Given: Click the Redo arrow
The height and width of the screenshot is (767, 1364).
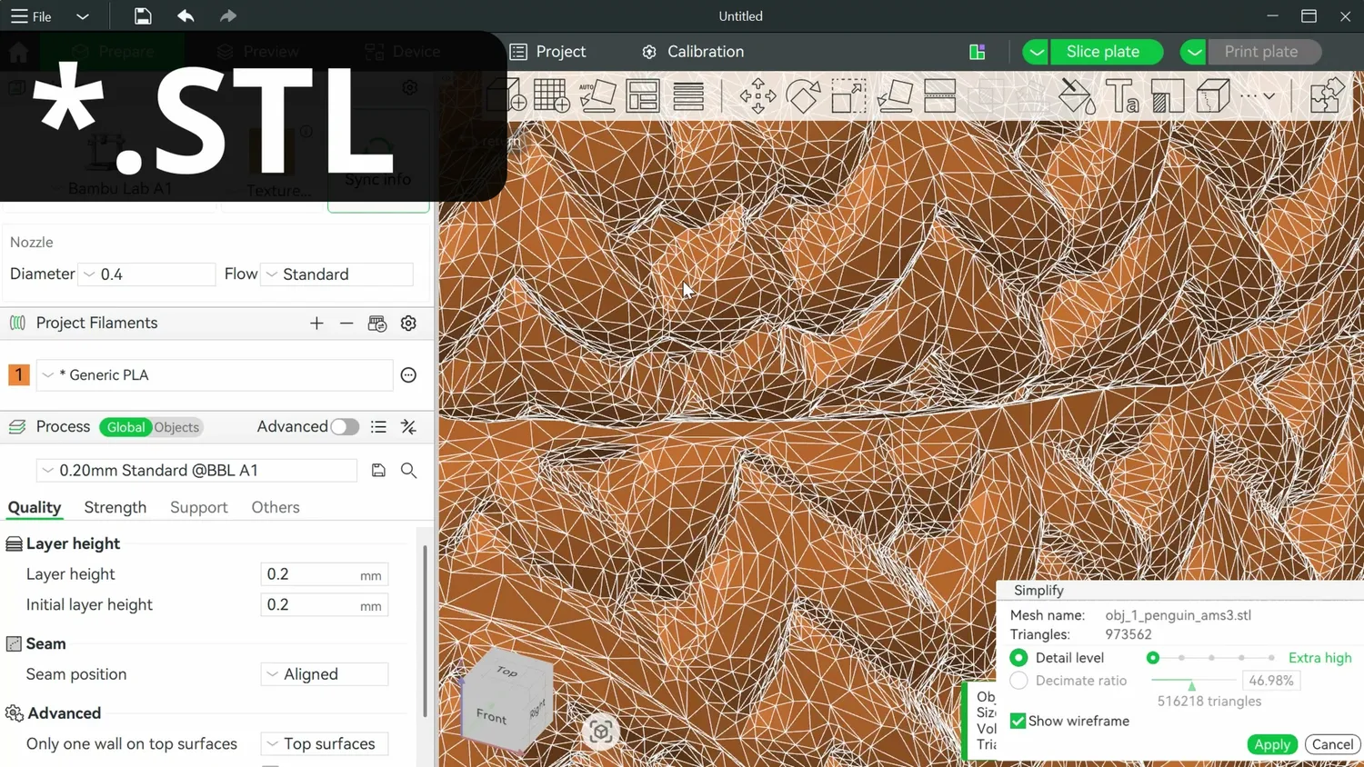Looking at the screenshot, I should click(228, 16).
